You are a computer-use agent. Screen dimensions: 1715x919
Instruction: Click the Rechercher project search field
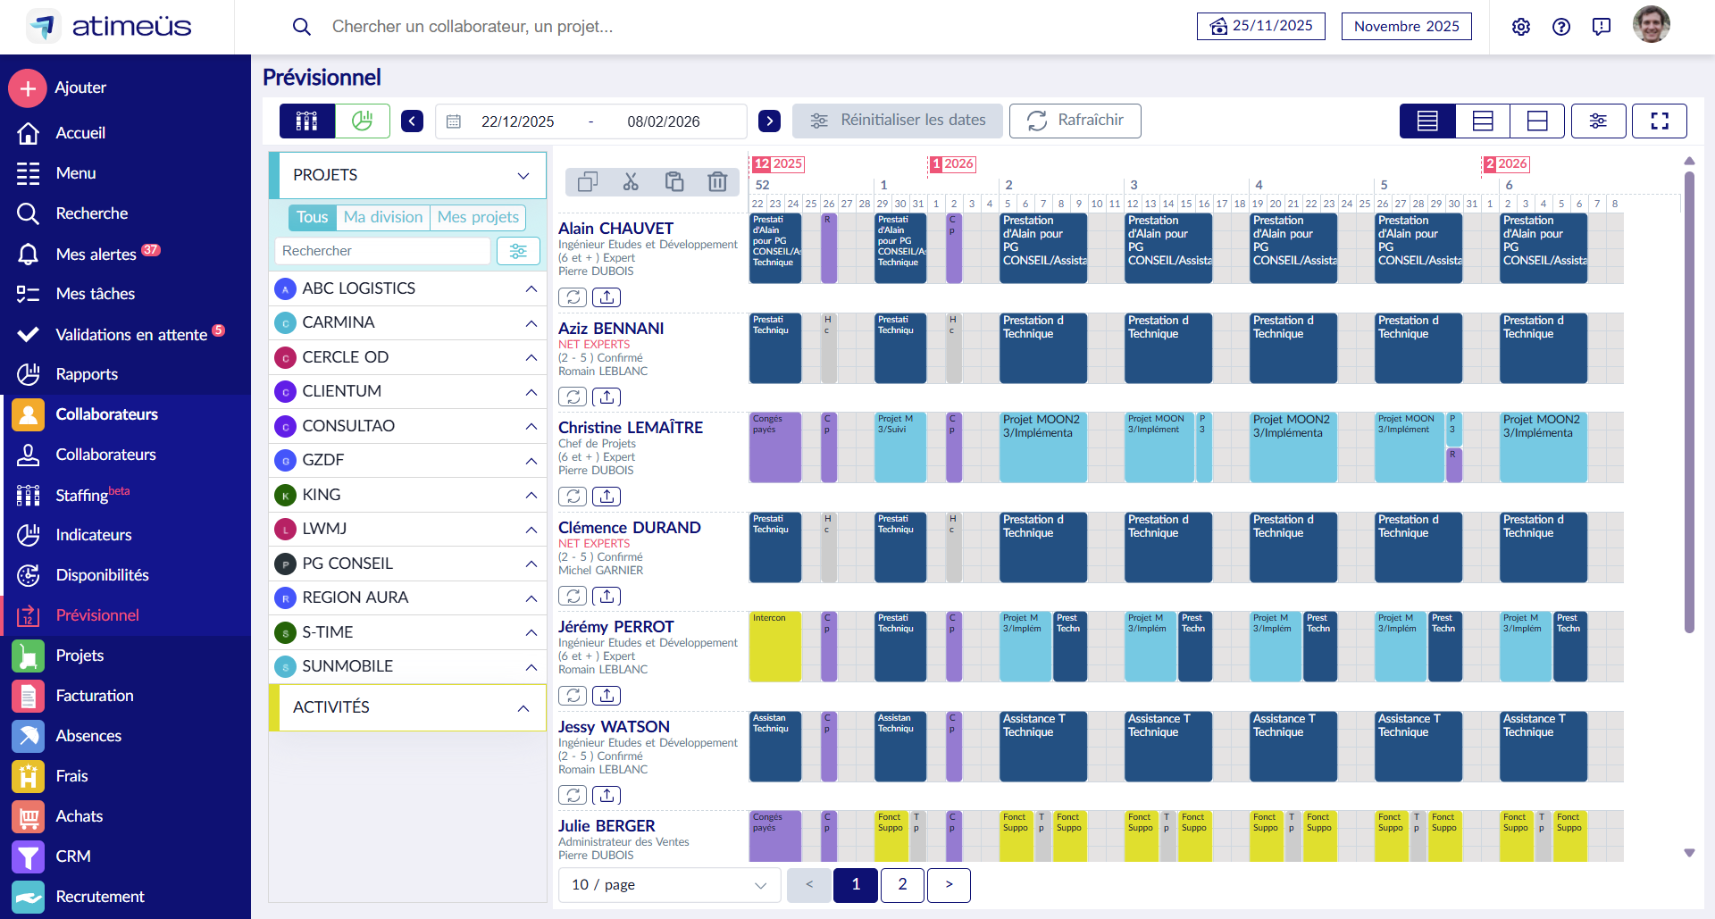click(382, 251)
